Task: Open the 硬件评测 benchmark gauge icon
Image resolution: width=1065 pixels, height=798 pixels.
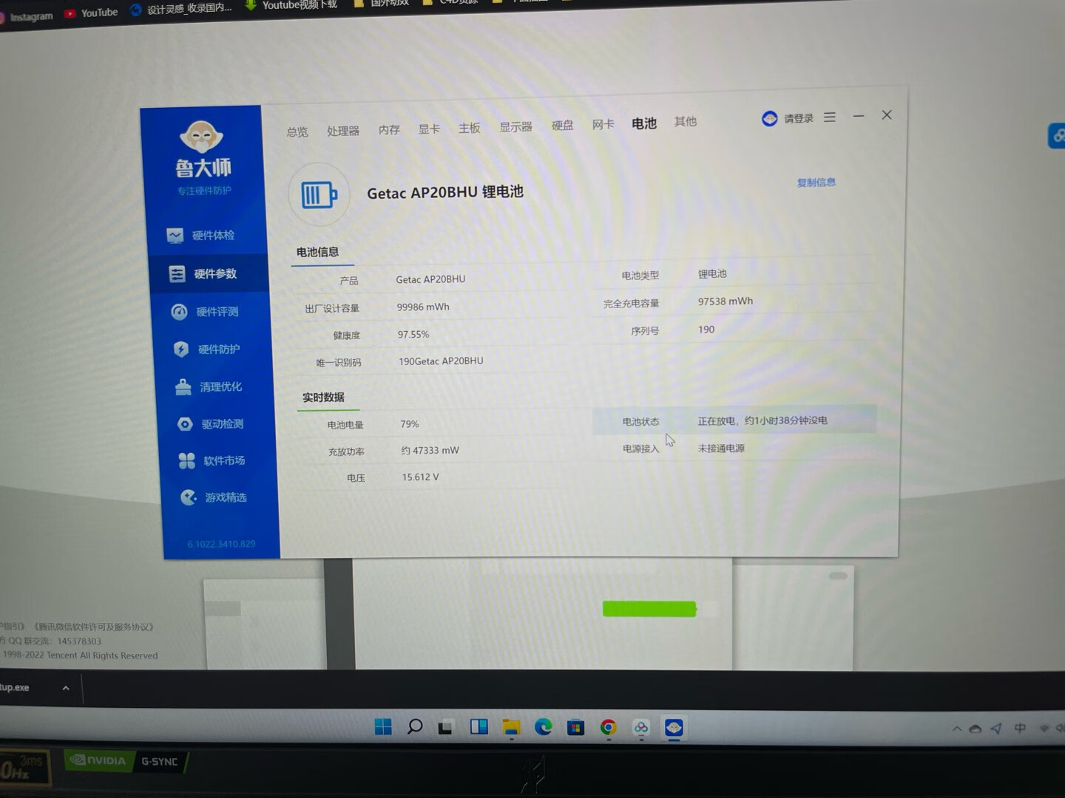Action: (x=179, y=312)
